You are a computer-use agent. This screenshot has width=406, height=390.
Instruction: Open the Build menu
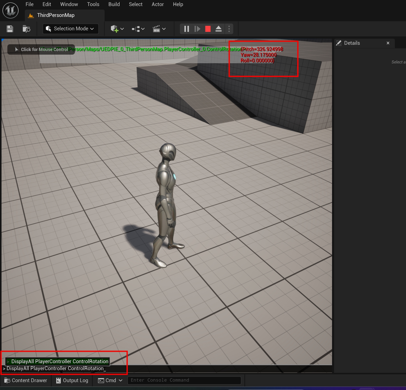pos(114,4)
